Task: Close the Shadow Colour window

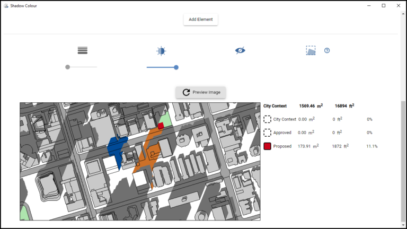Action: [x=399, y=6]
